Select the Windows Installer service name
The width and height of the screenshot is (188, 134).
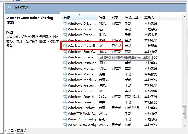tap(82, 63)
